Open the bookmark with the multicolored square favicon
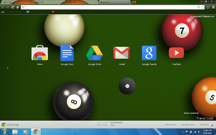Image resolution: width=216 pixels, height=135 pixels. tap(2, 12)
